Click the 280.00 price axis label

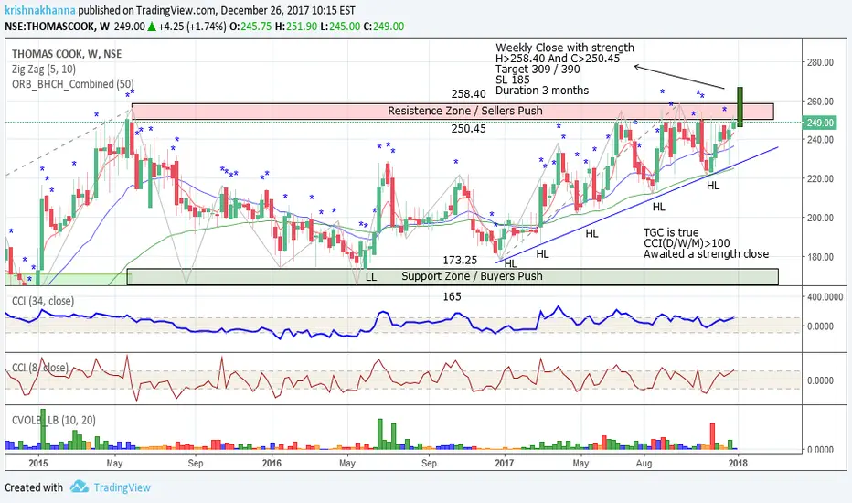tap(820, 62)
